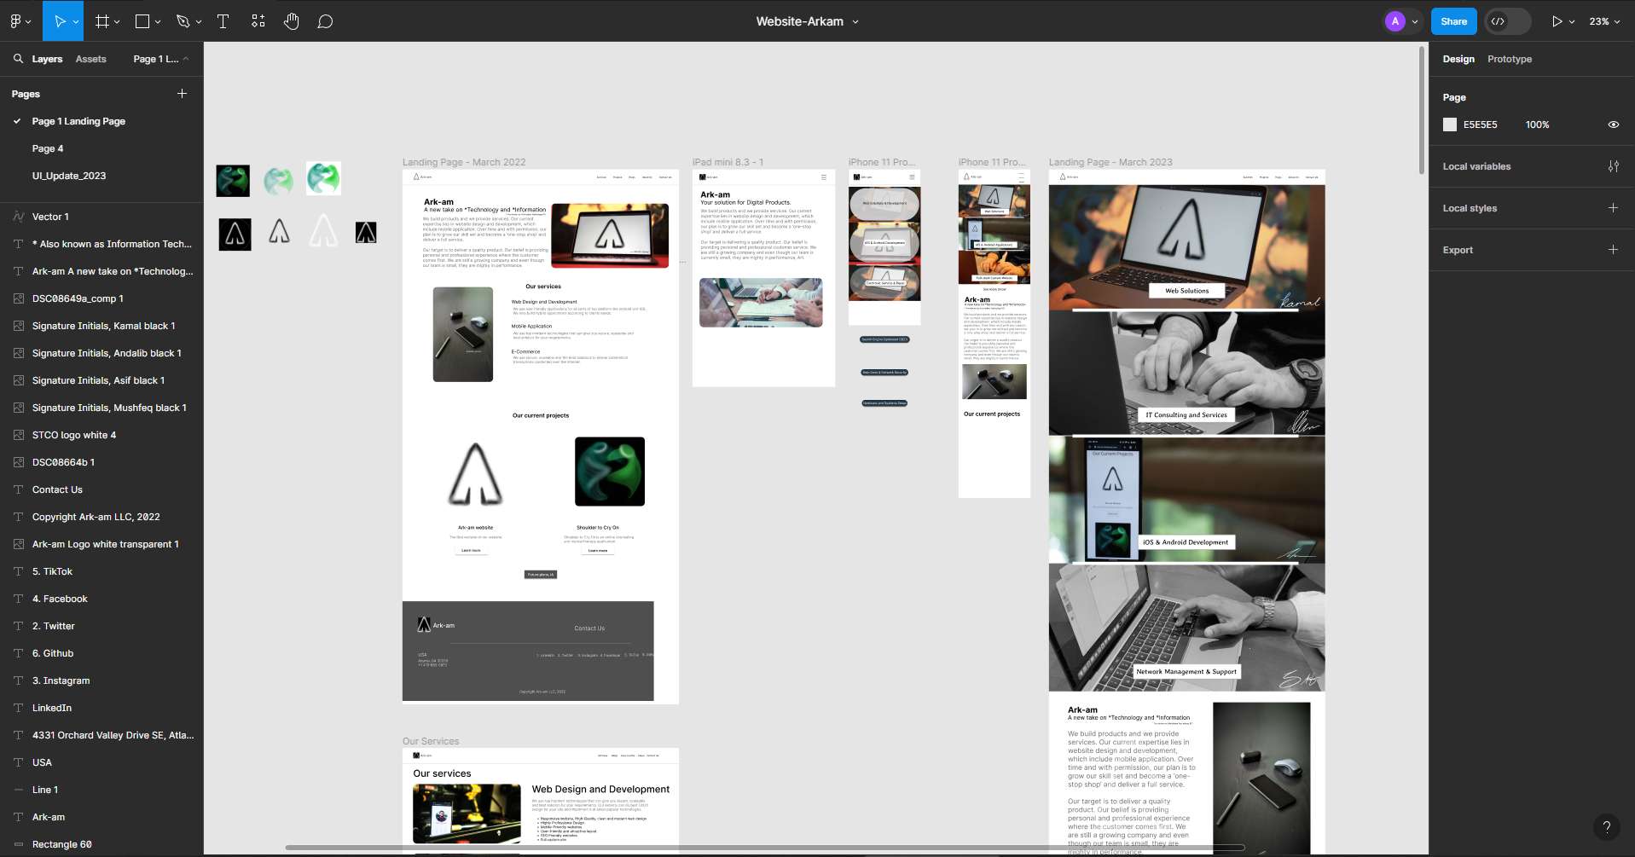The width and height of the screenshot is (1635, 857).
Task: Expand the Move tool options chevron
Action: pyautogui.click(x=74, y=20)
